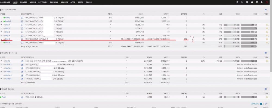Switch to the PLUGINS tab
272x108 pixels.
(x=54, y=2)
